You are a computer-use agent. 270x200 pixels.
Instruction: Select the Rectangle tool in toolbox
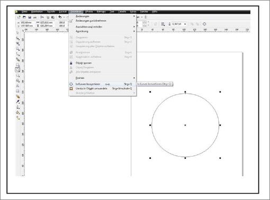pyautogui.click(x=17, y=65)
